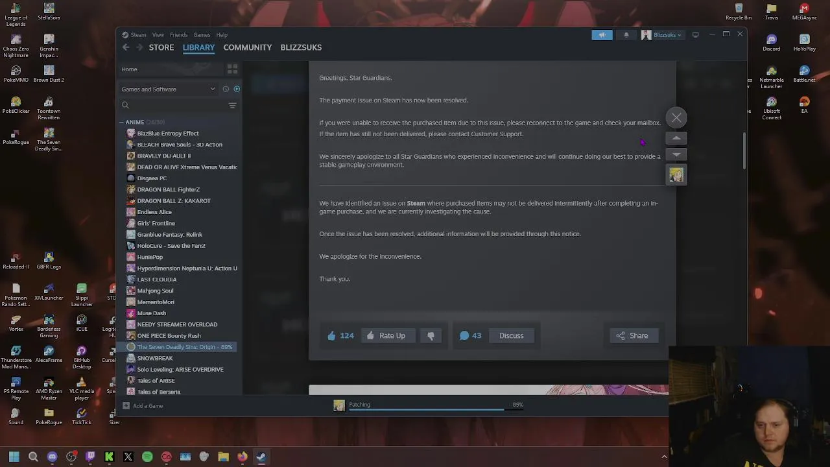Image resolution: width=830 pixels, height=467 pixels.
Task: Open patching game icon in downloads bar
Action: coord(339,405)
